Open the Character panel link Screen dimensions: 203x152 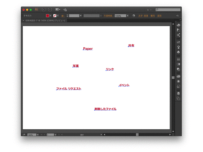140,16
